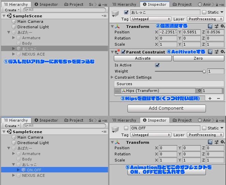Click the Hips (Transform) source field
Image resolution: width=226 pixels, height=185 pixels.
click(x=158, y=91)
